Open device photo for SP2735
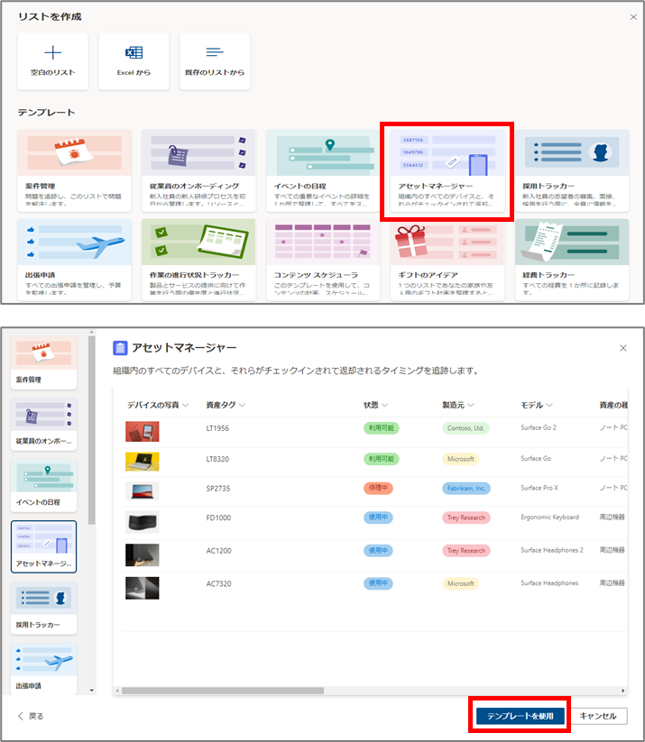This screenshot has height=742, width=645. click(142, 491)
